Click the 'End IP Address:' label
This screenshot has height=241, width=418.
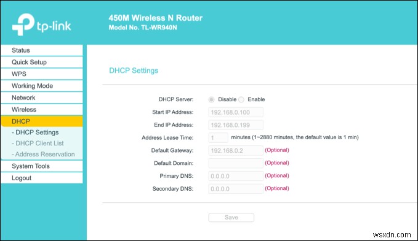coord(174,125)
